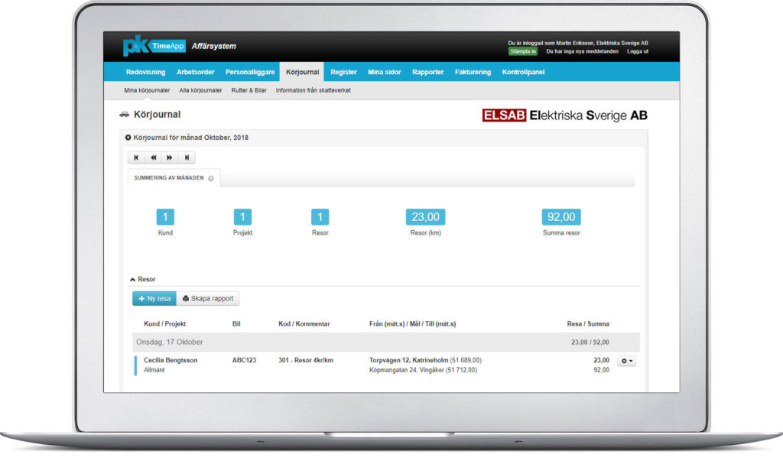Go to next month with fast-forward icon
Image resolution: width=783 pixels, height=464 pixels.
(170, 157)
